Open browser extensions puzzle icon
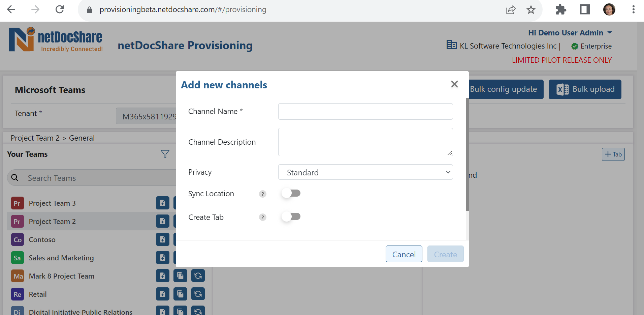644x315 pixels. pos(560,9)
